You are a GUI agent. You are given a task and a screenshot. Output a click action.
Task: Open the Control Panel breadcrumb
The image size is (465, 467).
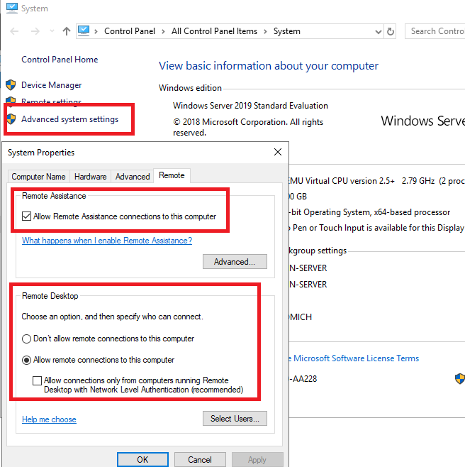tap(130, 31)
